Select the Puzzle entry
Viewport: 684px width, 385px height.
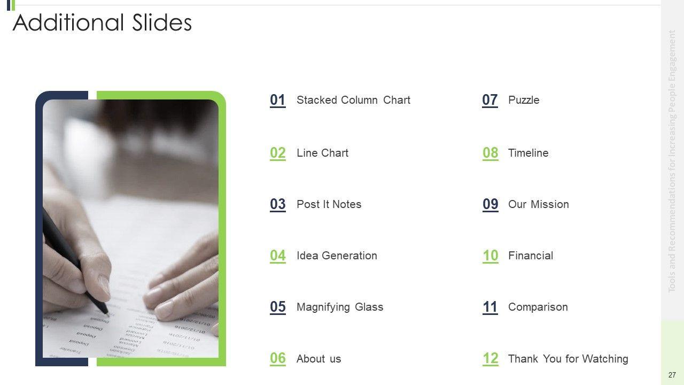(524, 100)
